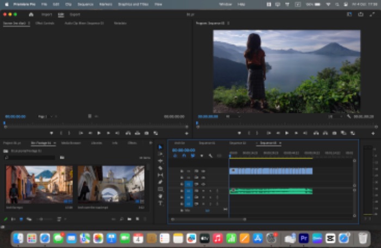Screen dimensions: 381x248
Task: Click the Overwrite button in Source monitor
Action: [137, 133]
